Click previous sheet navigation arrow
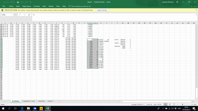This screenshot has height=111, width=198. pos(3,102)
